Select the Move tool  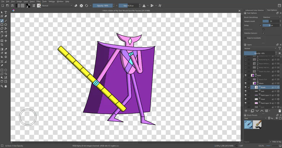tap(6, 41)
